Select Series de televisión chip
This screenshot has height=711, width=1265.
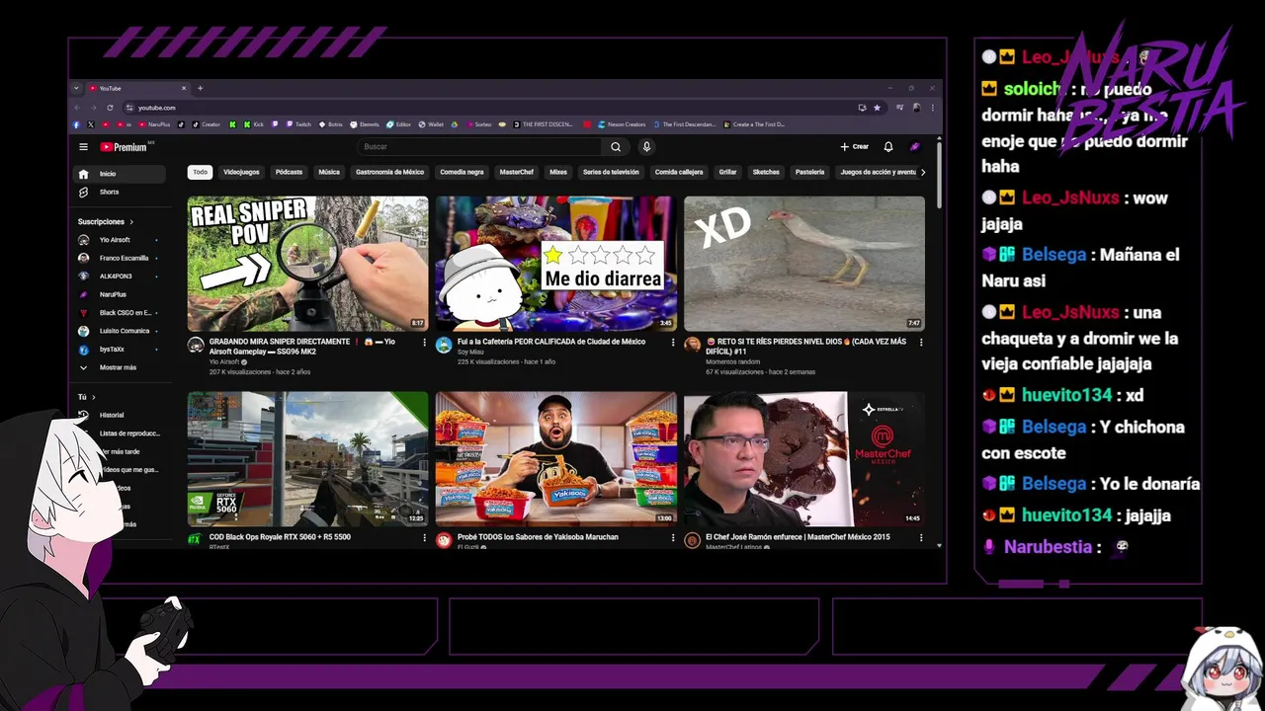pos(611,172)
